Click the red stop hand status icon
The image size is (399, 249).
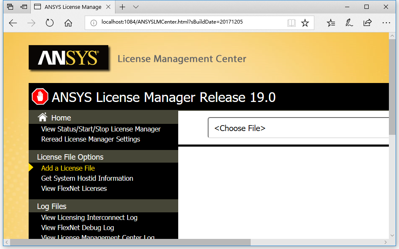(40, 96)
